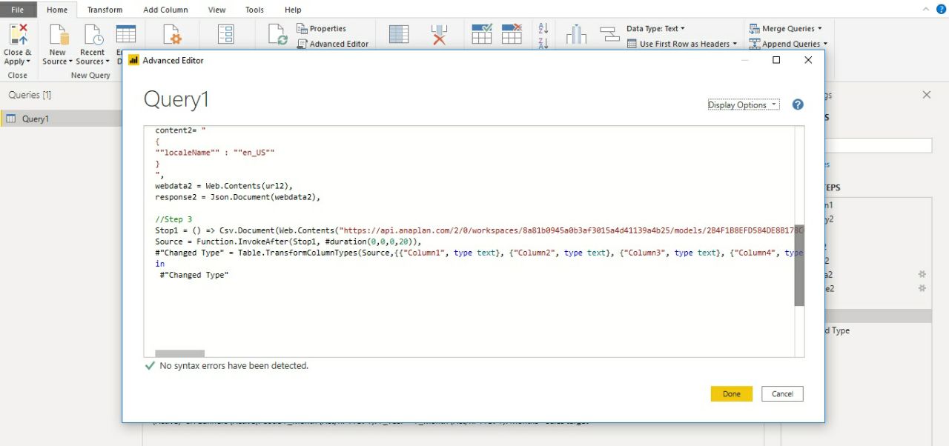Refresh Preview using the green arrows icon
Image resolution: width=949 pixels, height=446 pixels.
pos(278,35)
